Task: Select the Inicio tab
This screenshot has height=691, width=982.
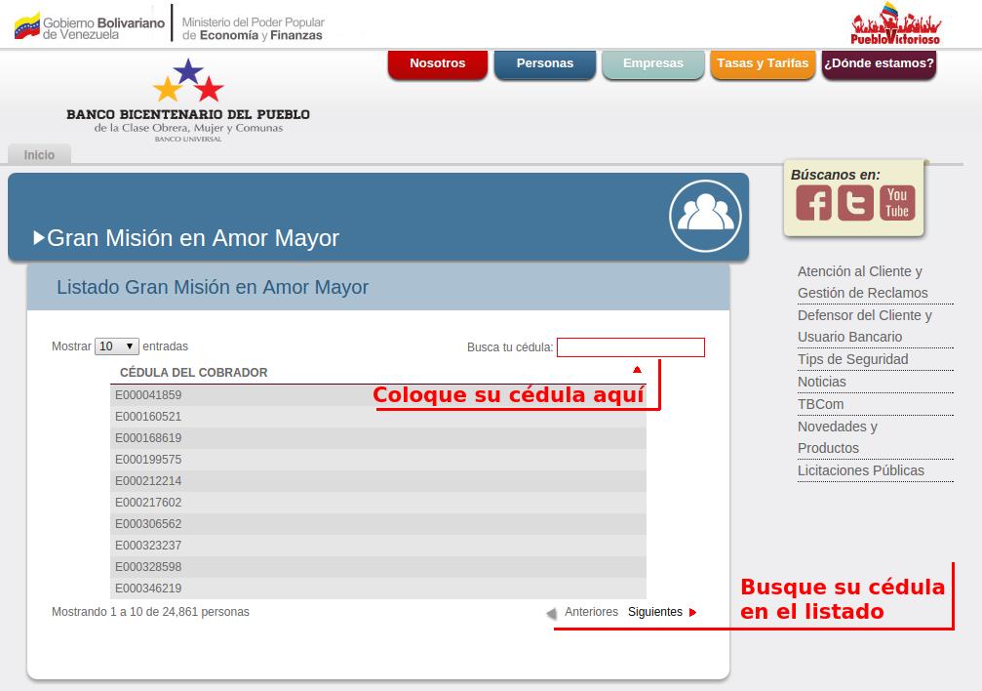Action: [39, 155]
